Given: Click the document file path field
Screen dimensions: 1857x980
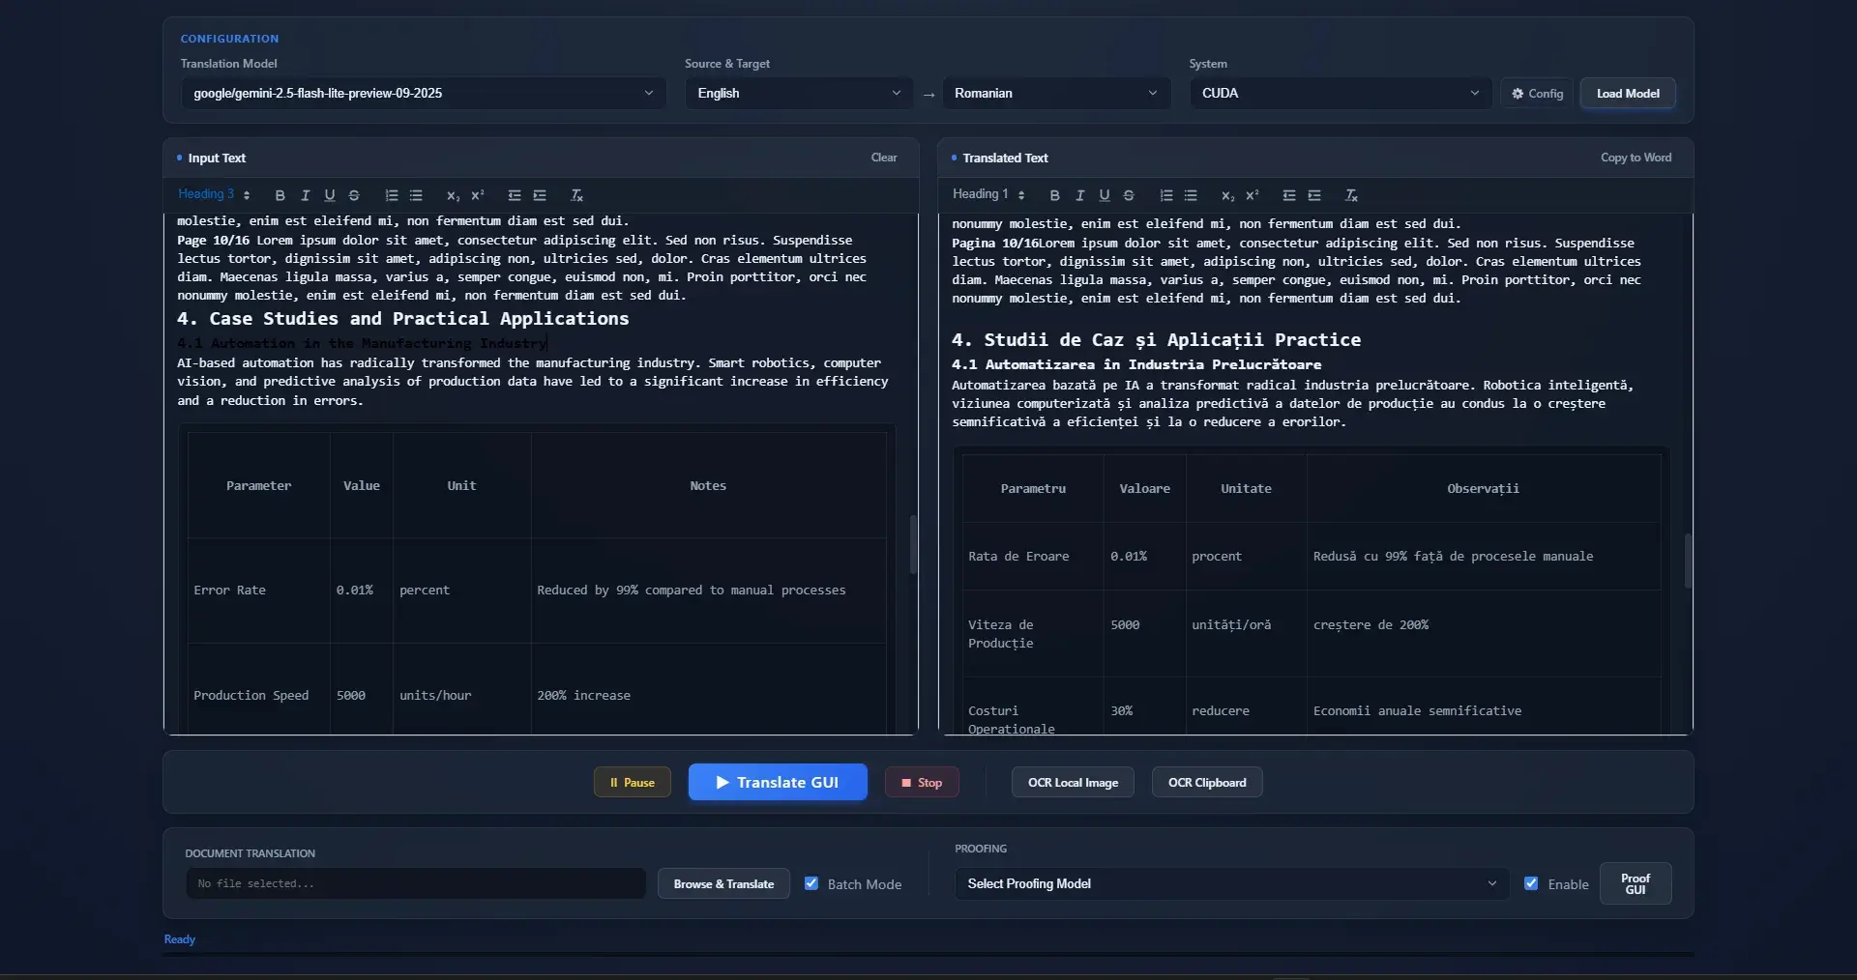Looking at the screenshot, I should 416,883.
